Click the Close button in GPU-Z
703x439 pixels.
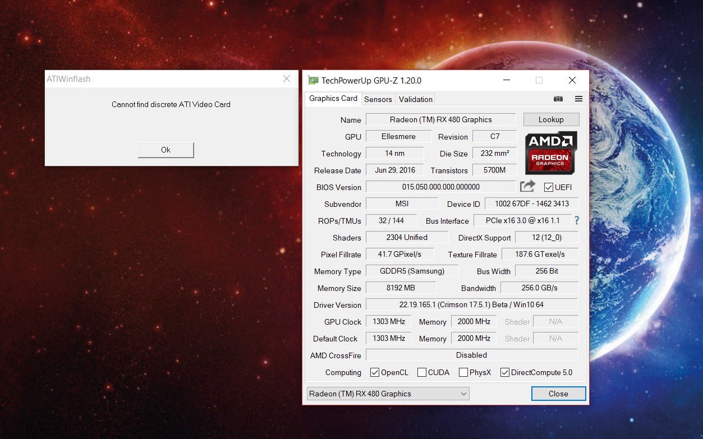tap(558, 394)
